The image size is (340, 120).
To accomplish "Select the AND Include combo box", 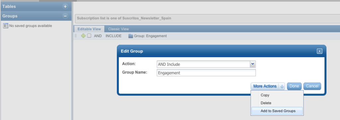I will point(206,64).
